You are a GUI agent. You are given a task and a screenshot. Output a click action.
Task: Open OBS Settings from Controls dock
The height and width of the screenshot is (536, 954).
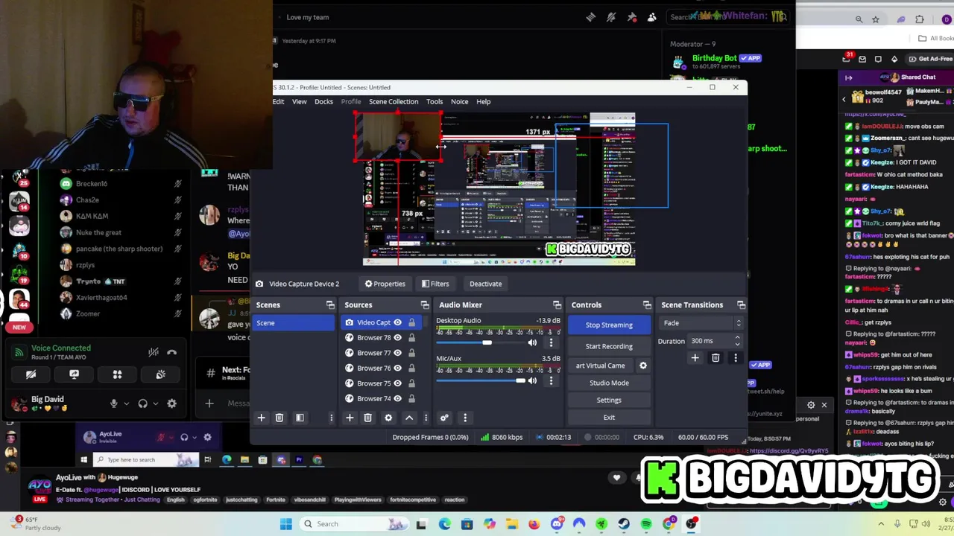pyautogui.click(x=609, y=400)
